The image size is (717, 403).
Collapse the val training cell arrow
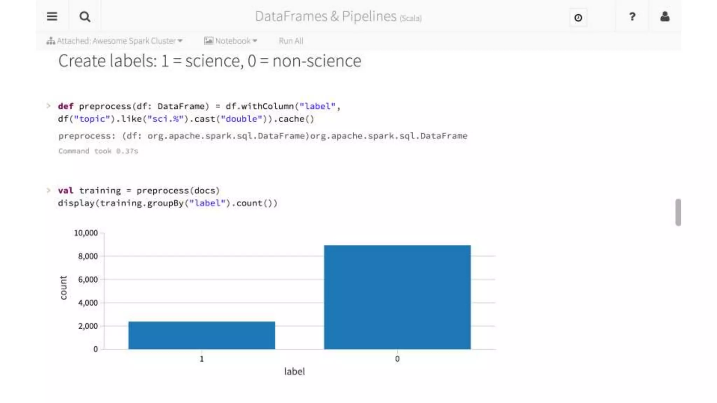coord(49,190)
